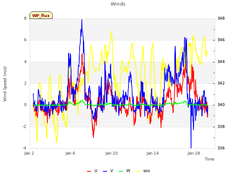Image resolution: width=237 pixels, height=178 pixels.
Task: Click the Winds chart title
Action: click(118, 4)
